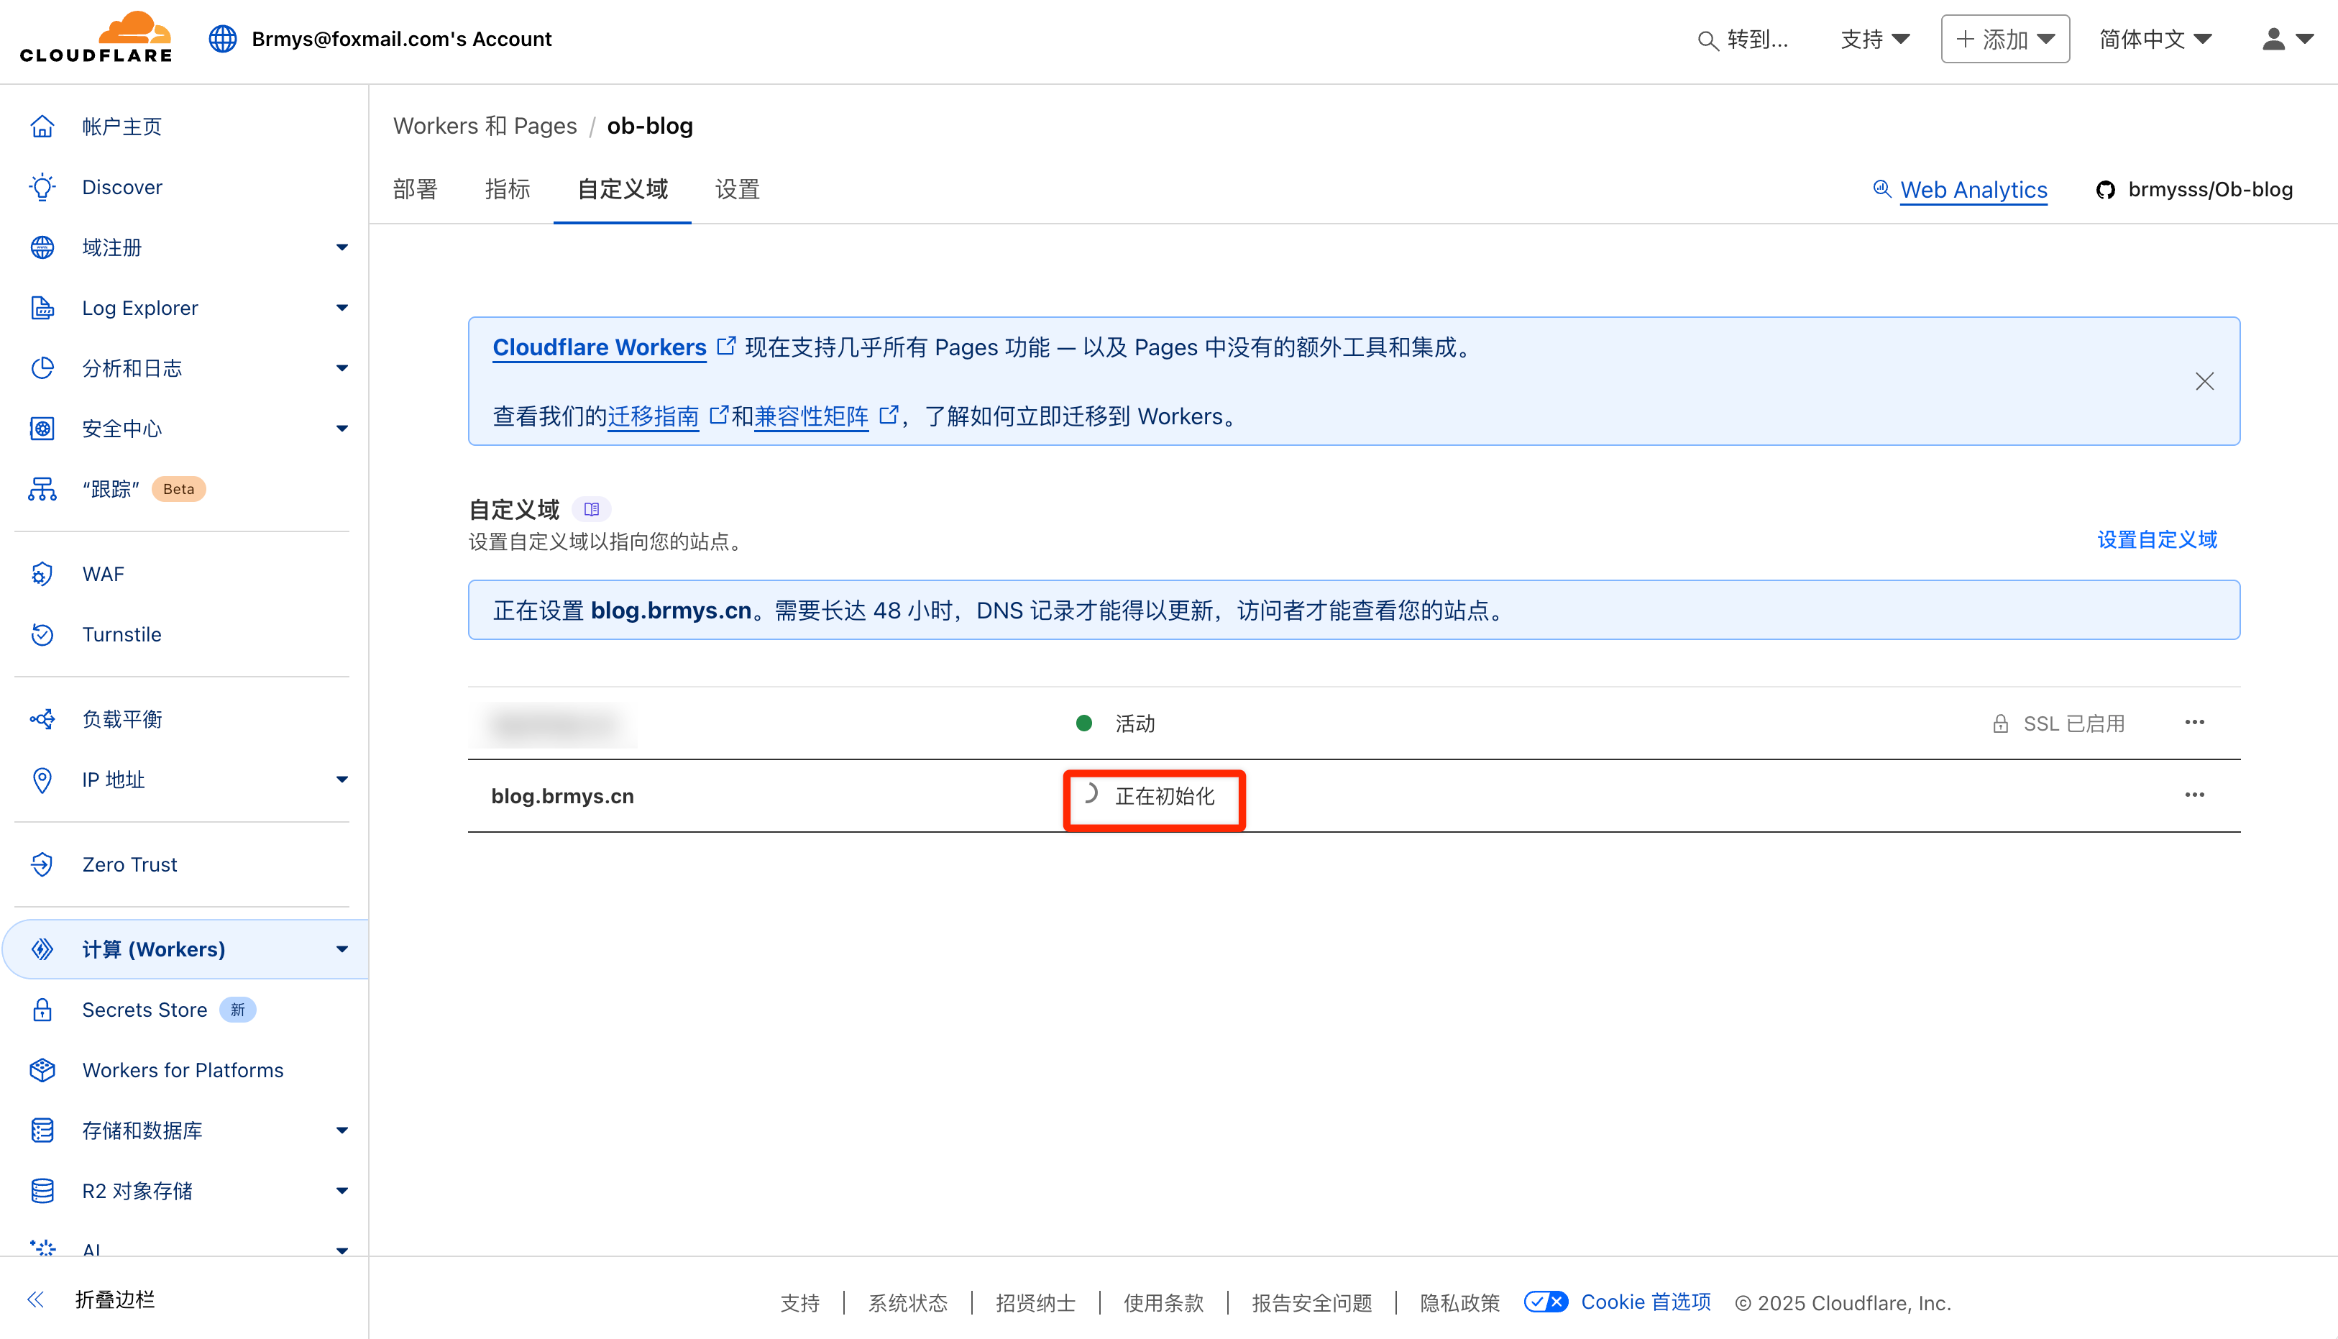Click the 安全中心 icon
Image resolution: width=2338 pixels, height=1339 pixels.
pos(42,429)
